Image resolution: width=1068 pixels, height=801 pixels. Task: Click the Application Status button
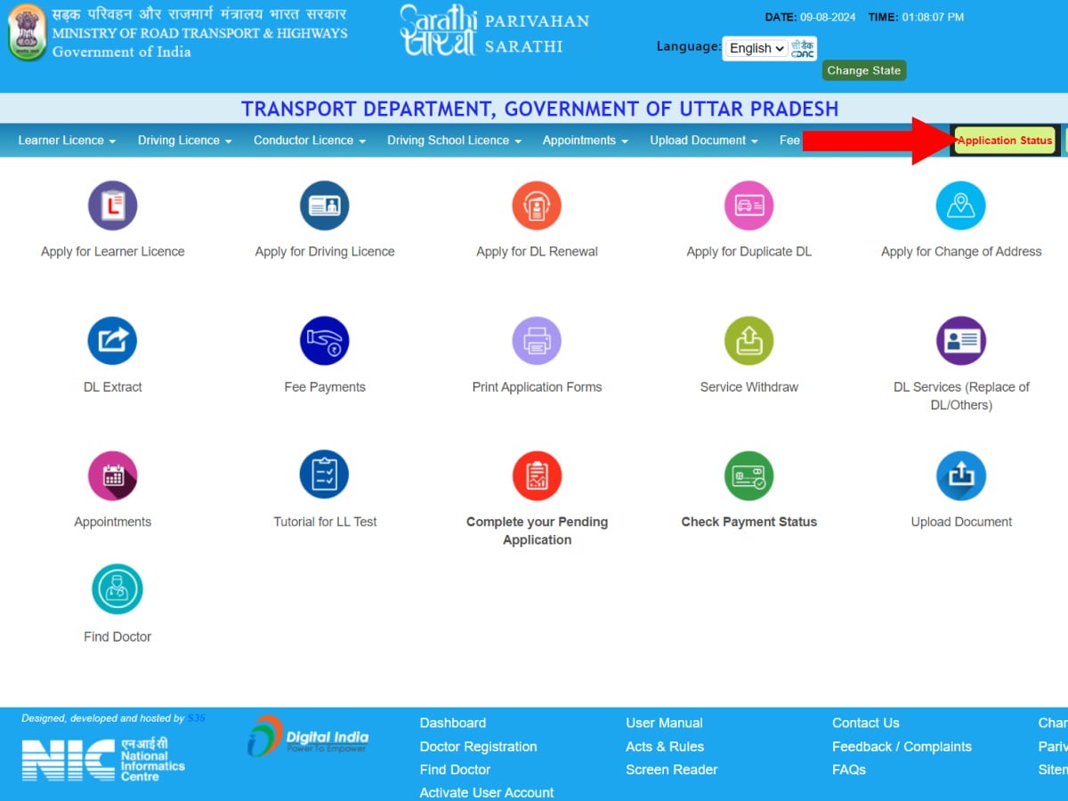[x=1005, y=141]
